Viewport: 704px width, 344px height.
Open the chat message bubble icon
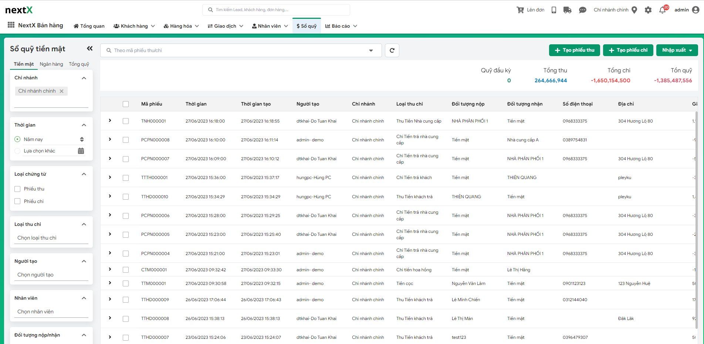click(x=582, y=10)
